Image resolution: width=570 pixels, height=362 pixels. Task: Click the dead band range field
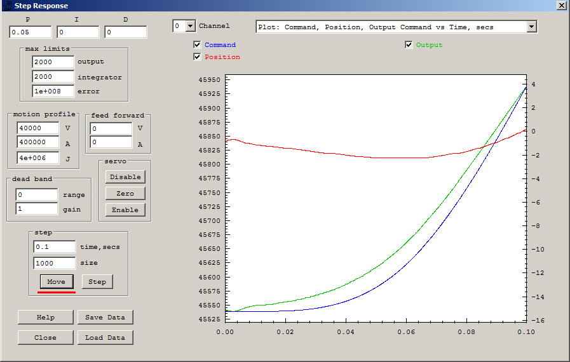[36, 194]
